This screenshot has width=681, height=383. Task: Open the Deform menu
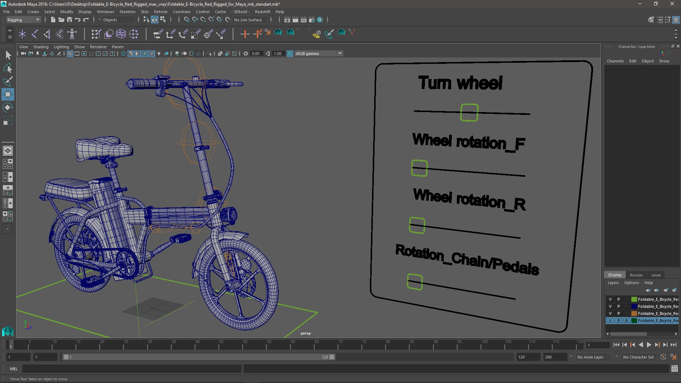tap(160, 12)
